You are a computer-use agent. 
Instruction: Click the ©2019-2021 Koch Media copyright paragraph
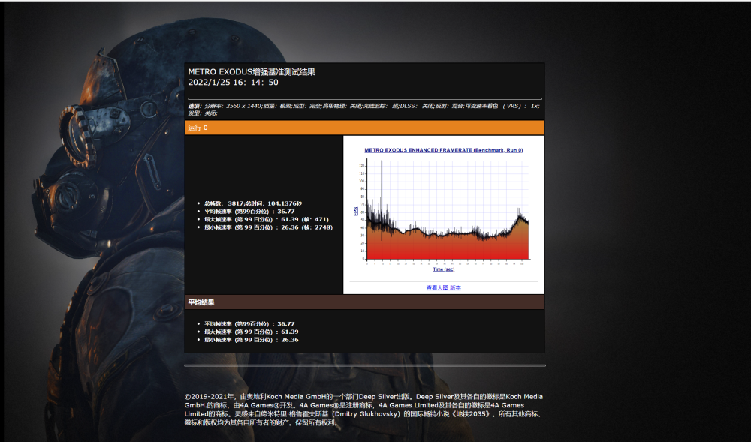point(364,410)
